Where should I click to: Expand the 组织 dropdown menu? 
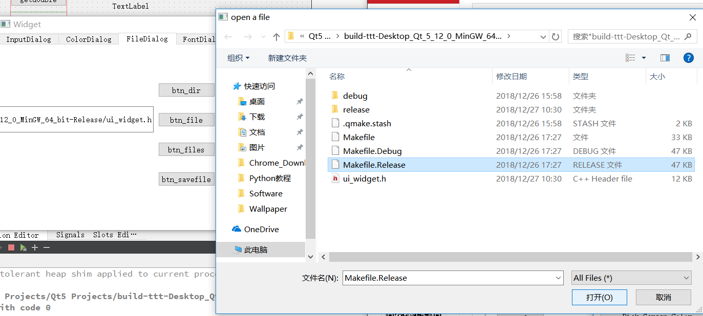(x=239, y=57)
